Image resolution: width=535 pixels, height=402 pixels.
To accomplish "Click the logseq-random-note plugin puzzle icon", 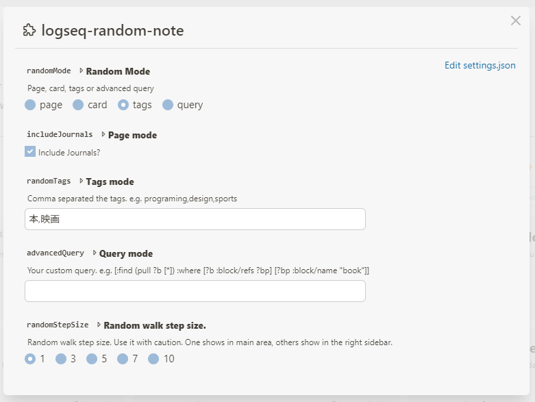I will [x=29, y=30].
